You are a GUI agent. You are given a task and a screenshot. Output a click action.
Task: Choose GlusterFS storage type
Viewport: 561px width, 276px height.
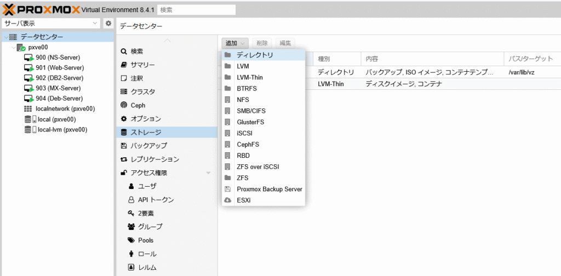(264, 122)
